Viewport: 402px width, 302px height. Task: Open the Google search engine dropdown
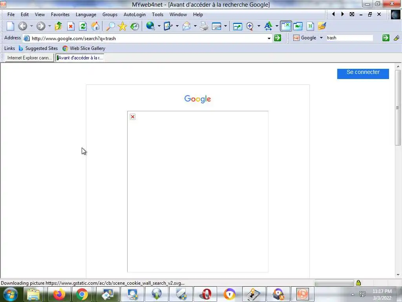tap(321, 38)
